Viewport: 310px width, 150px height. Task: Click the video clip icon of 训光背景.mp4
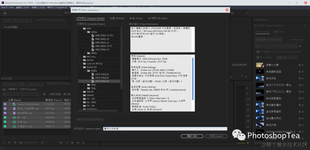click(14, 113)
